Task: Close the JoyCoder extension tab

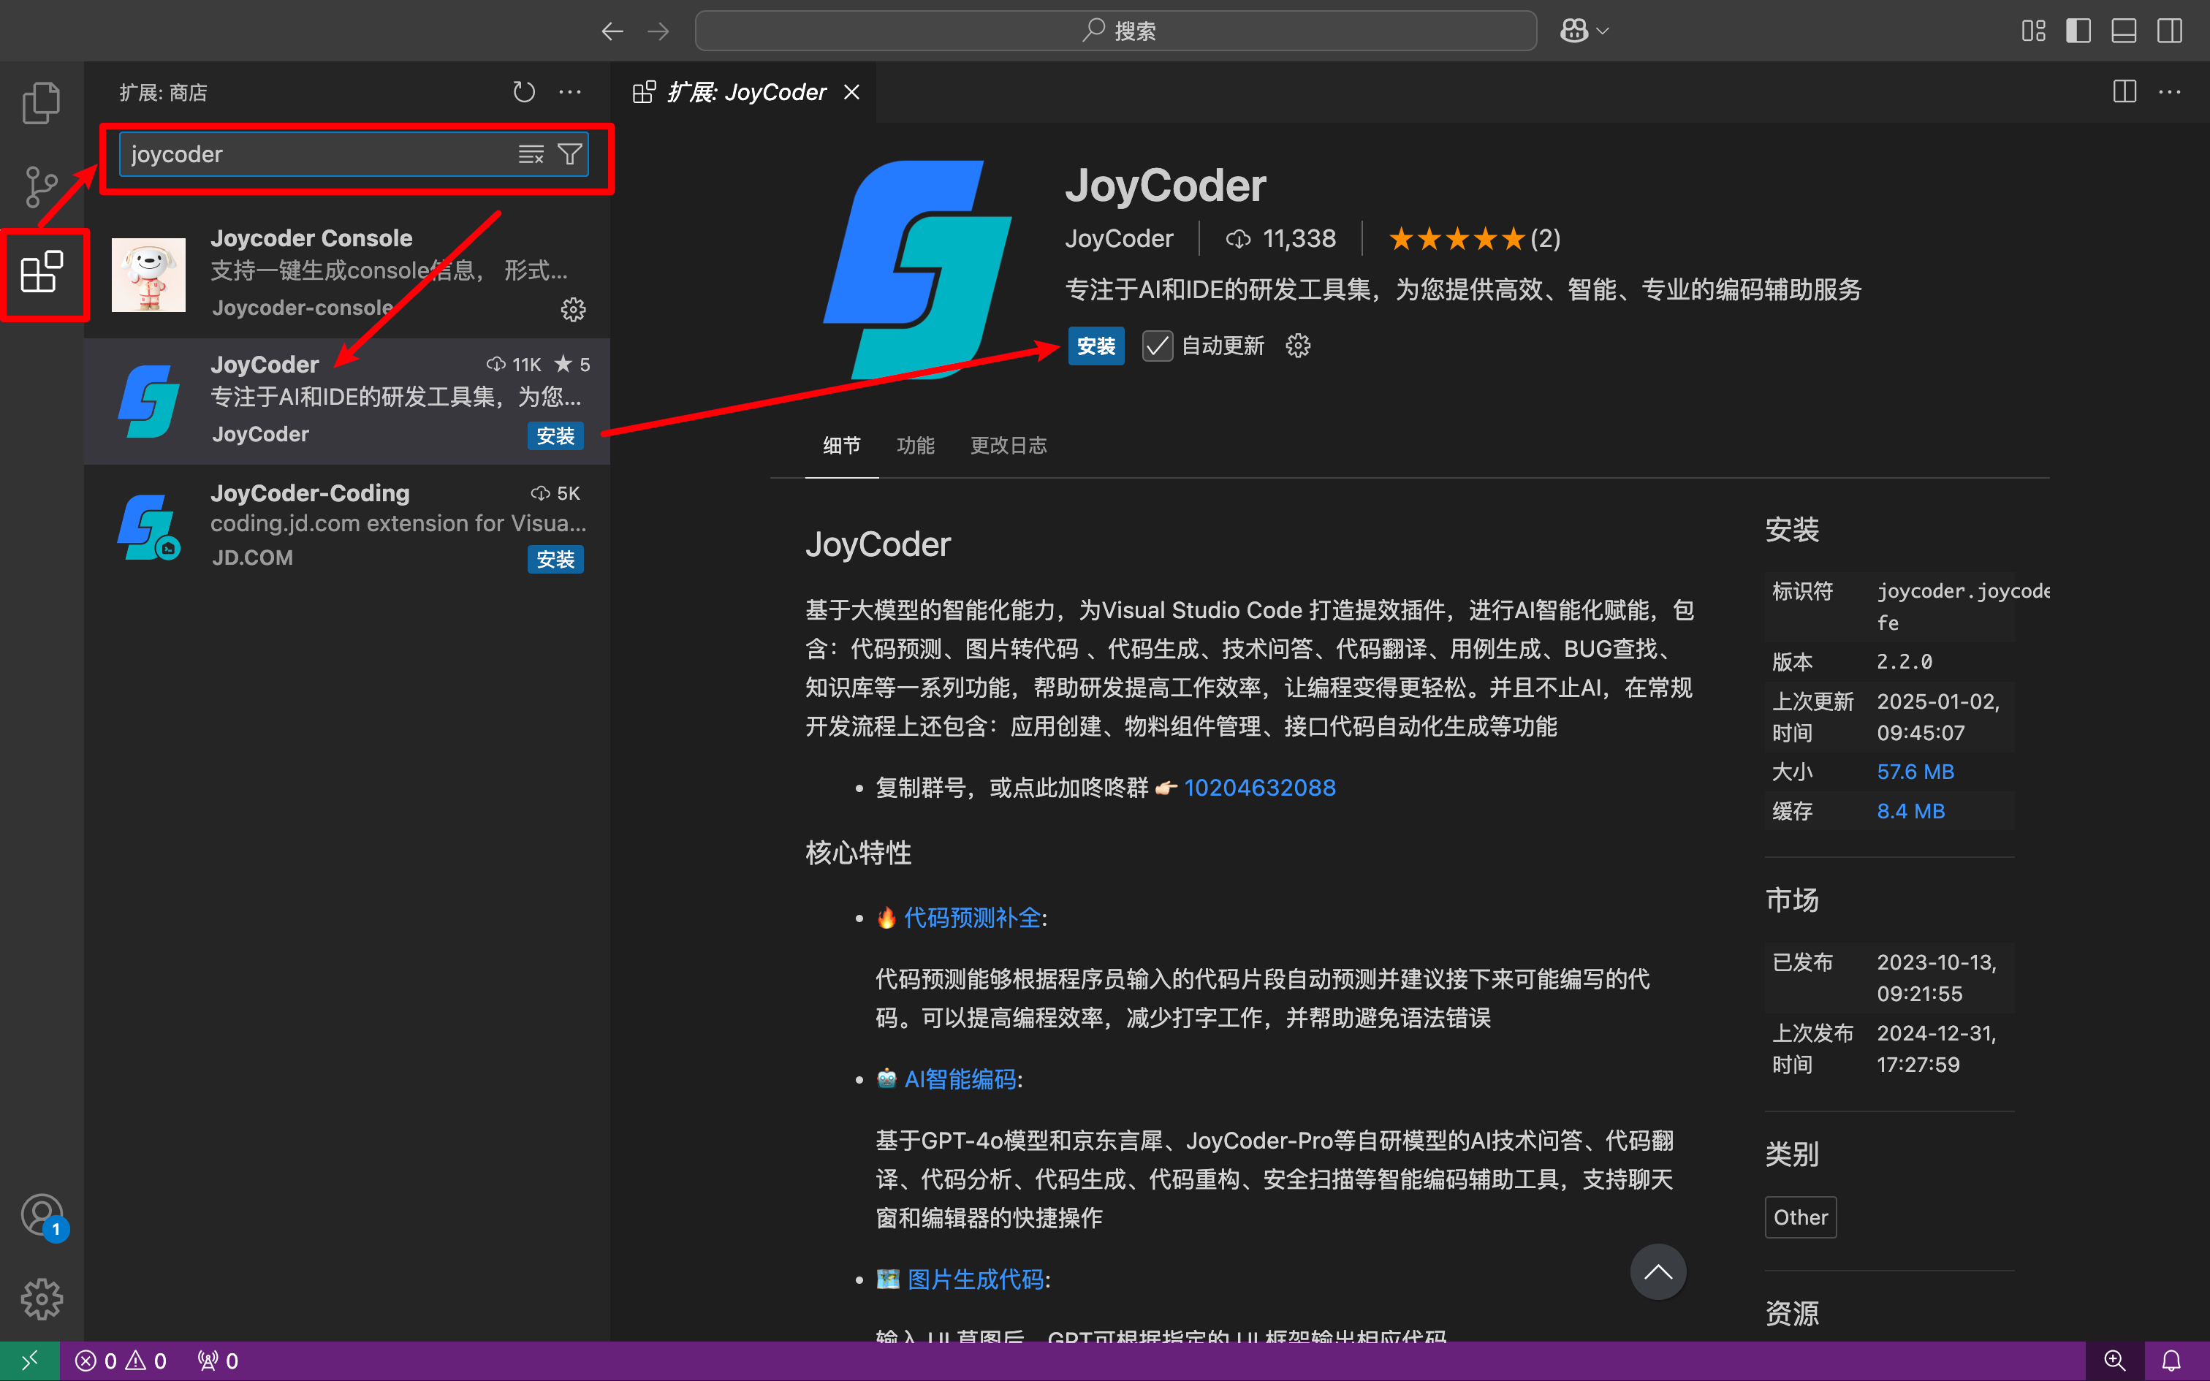Action: (x=851, y=92)
